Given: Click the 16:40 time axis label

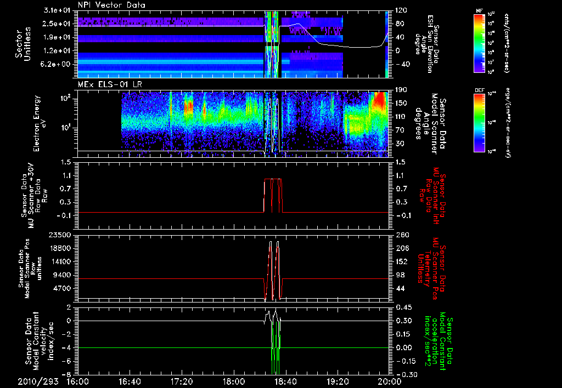Looking at the screenshot, I should [130, 381].
